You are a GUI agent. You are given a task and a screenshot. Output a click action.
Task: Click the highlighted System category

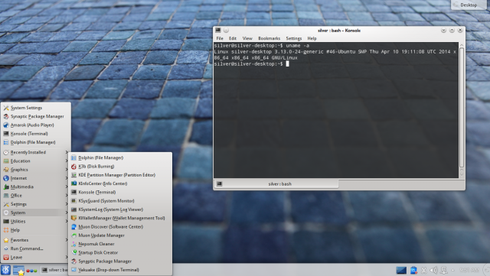pos(36,213)
